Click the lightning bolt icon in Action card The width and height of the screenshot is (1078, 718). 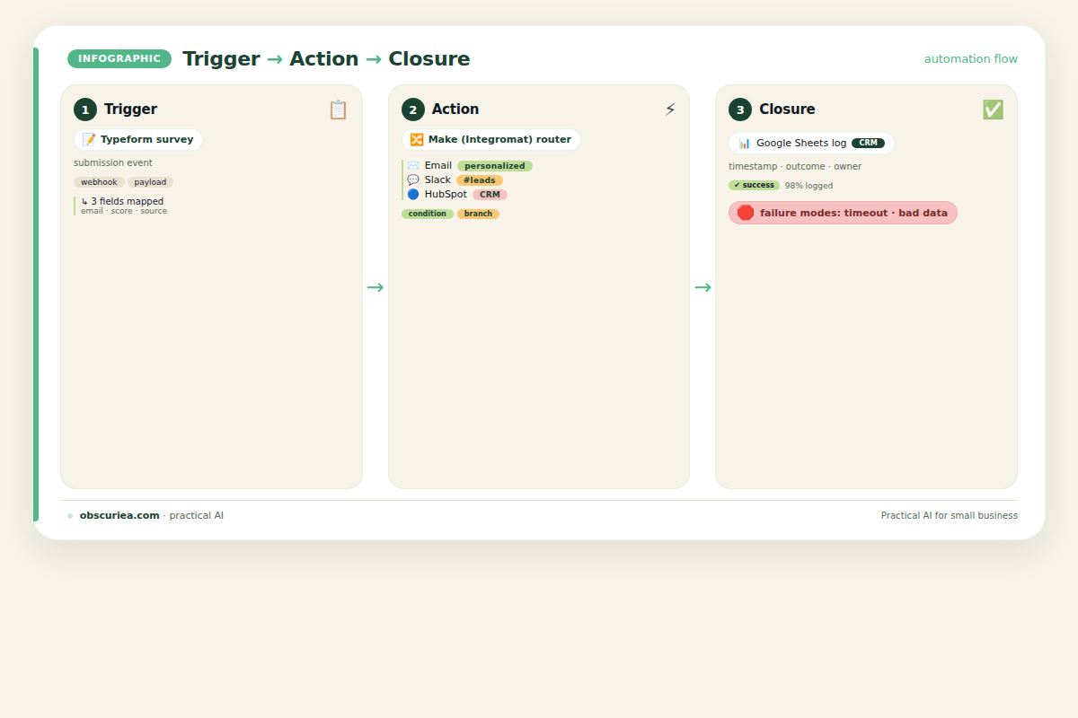(670, 109)
